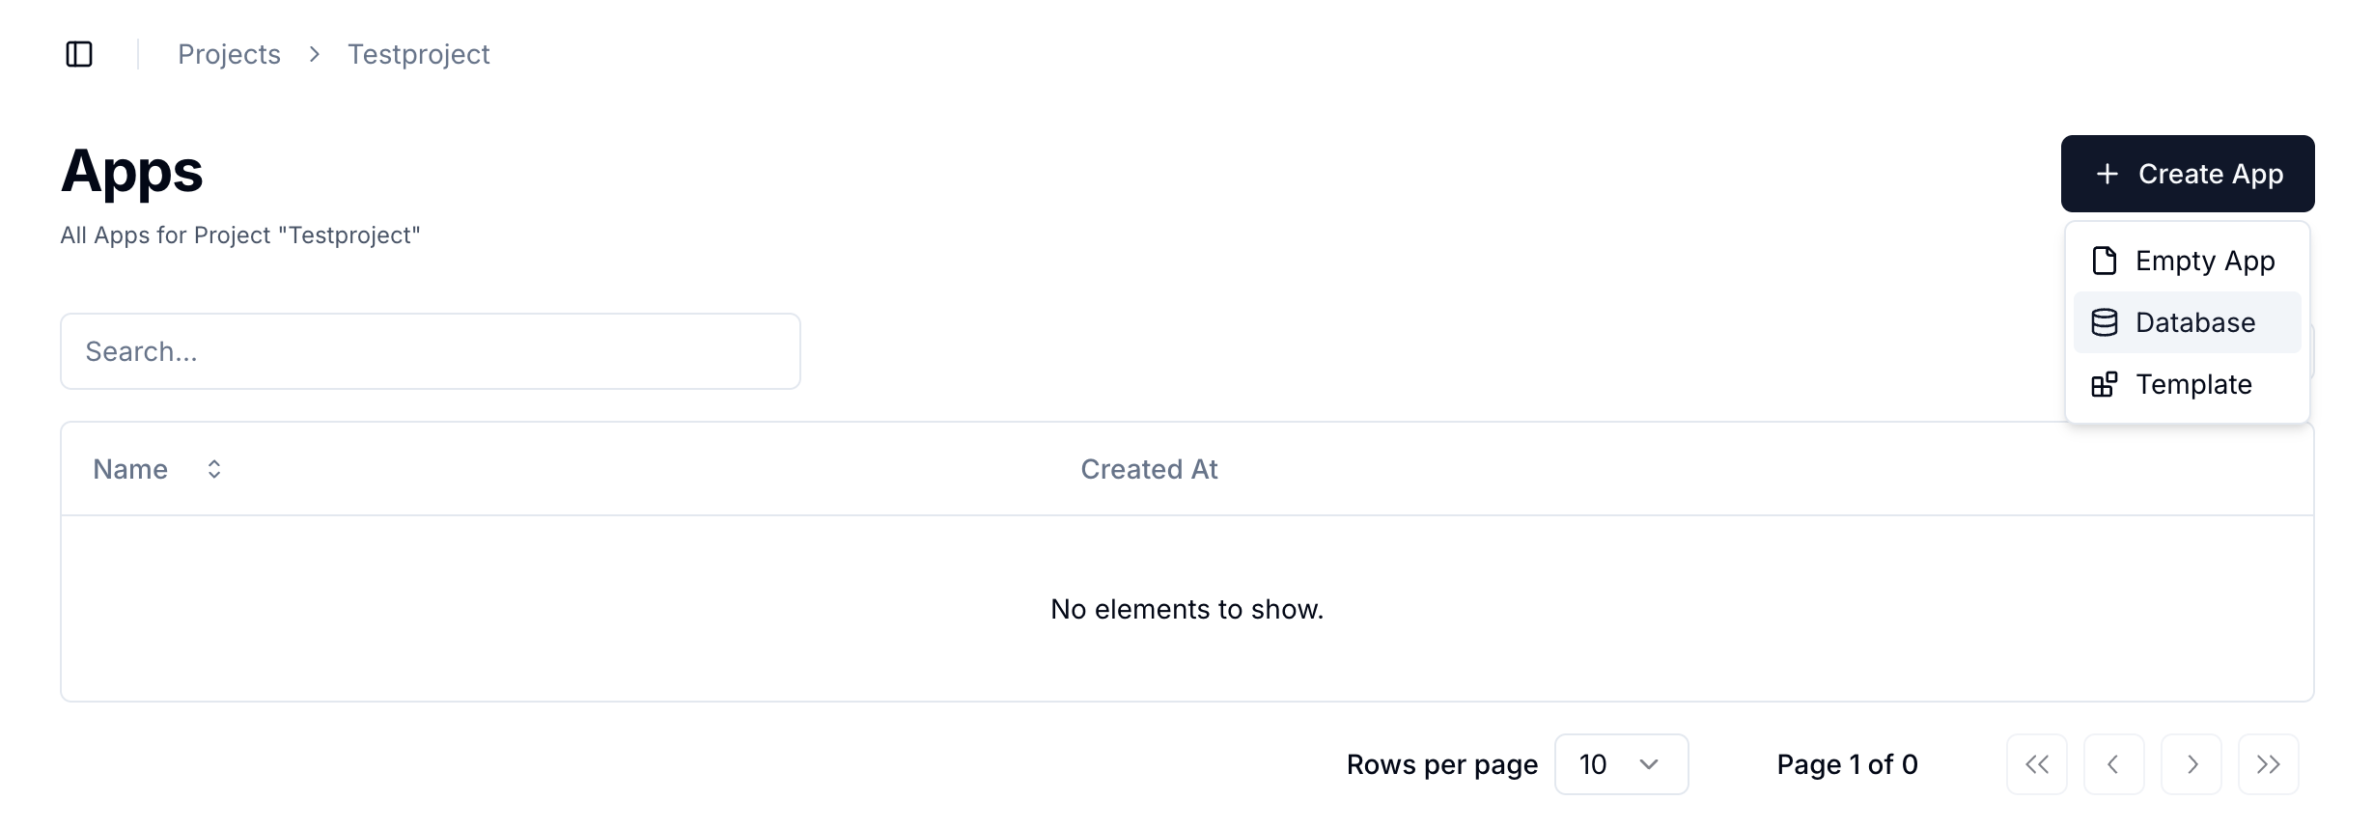Image resolution: width=2373 pixels, height=828 pixels.
Task: Go to previous page using left chevron
Action: pyautogui.click(x=2113, y=764)
